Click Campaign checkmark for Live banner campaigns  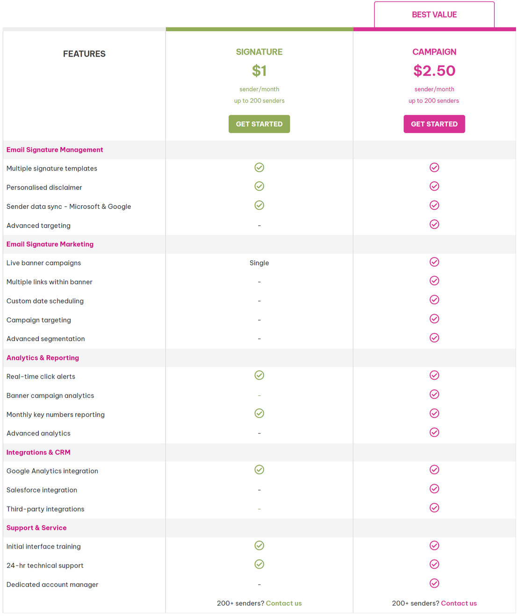(x=434, y=262)
